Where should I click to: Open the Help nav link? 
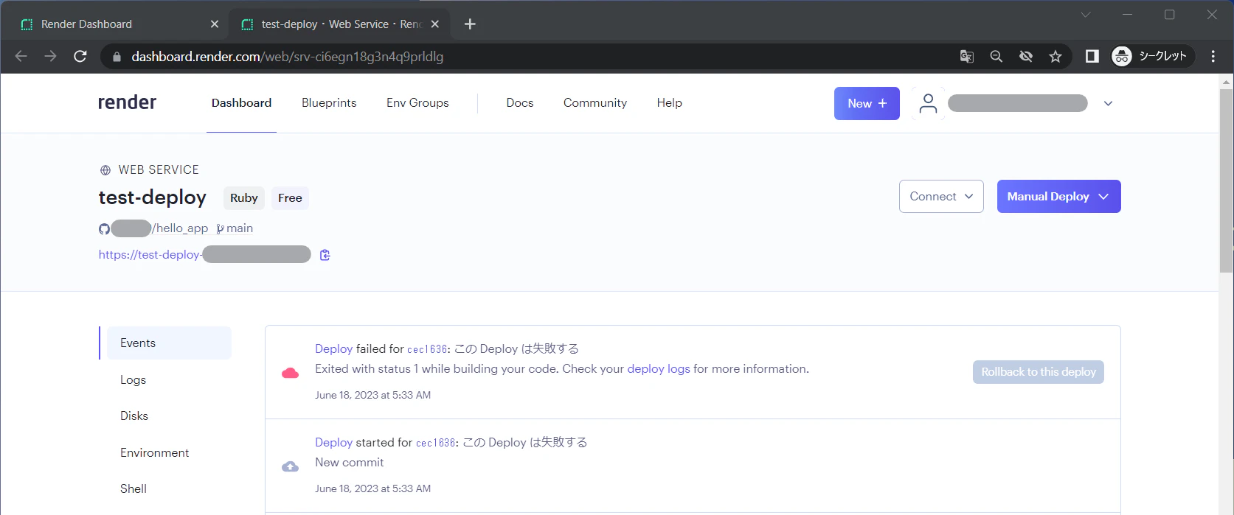(670, 103)
